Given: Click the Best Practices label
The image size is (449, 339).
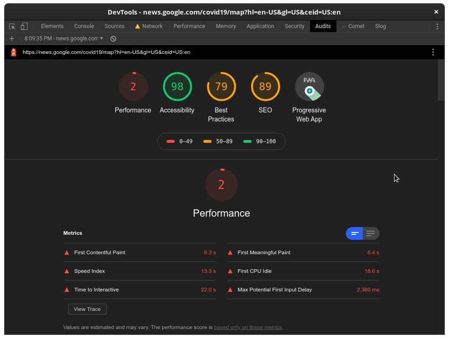Looking at the screenshot, I should (x=221, y=115).
